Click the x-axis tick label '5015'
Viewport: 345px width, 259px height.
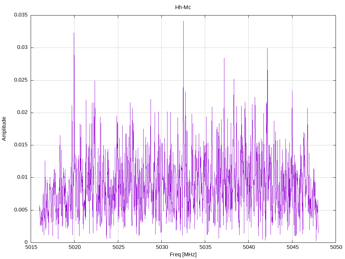click(31, 247)
